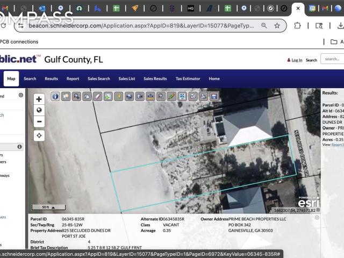Close the parcel details panel
The width and height of the screenshot is (344, 258).
click(x=317, y=218)
